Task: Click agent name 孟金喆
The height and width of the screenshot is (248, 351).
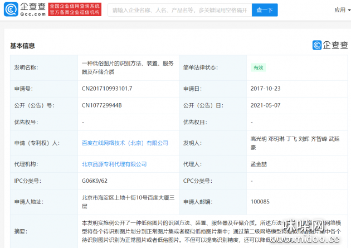Action: tap(259, 164)
